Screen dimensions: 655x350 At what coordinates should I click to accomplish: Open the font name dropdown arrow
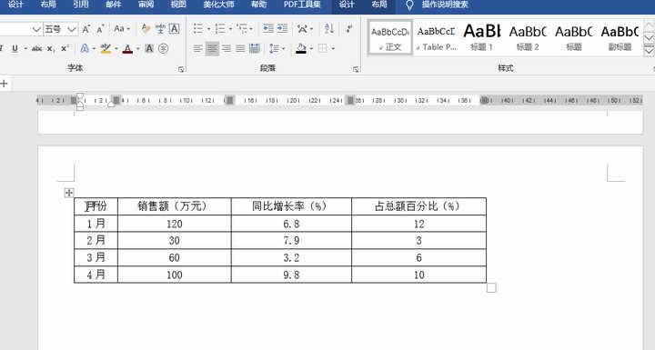point(36,29)
